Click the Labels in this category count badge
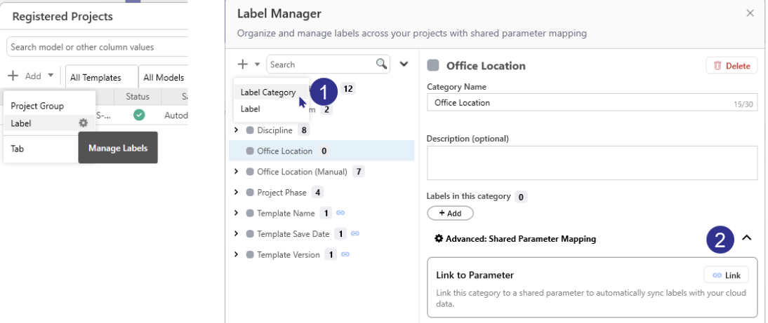This screenshot has width=768, height=323. pos(521,197)
